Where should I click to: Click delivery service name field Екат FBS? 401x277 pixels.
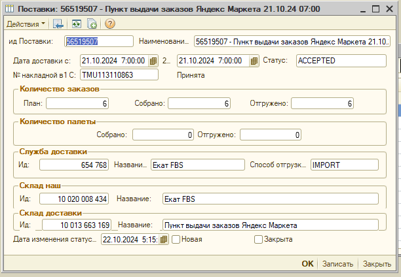[198, 165]
